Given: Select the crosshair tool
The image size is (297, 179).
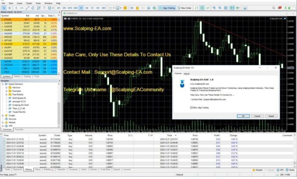Looking at the screenshot, I should pyautogui.click(x=10, y=8).
